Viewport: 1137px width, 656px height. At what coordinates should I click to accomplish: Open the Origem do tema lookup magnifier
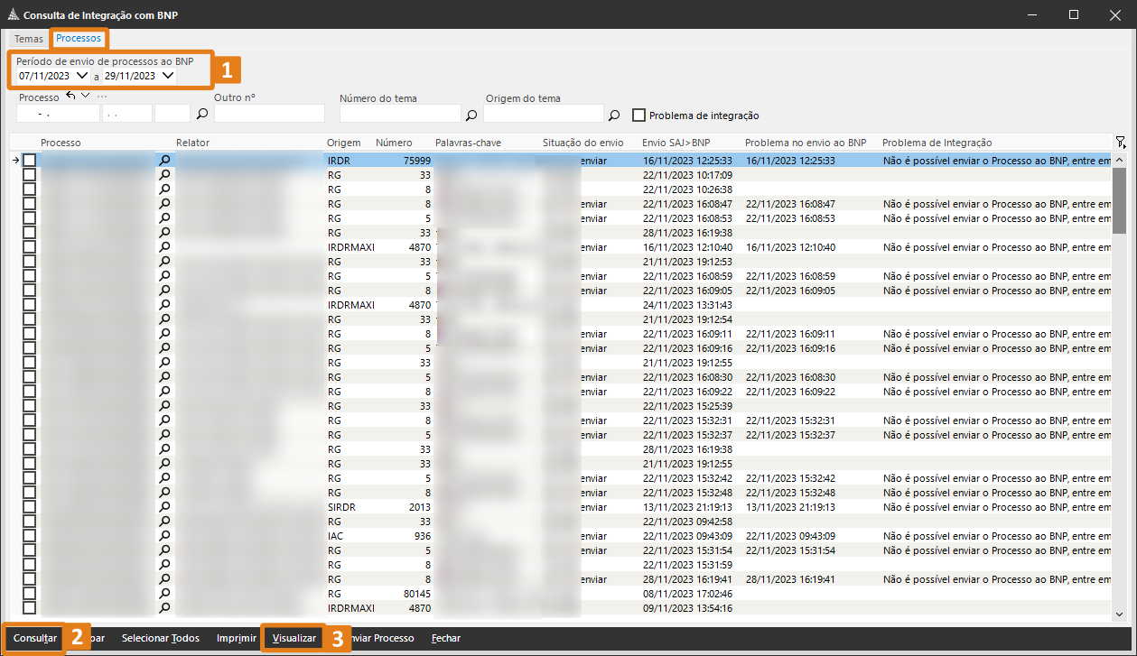point(614,115)
